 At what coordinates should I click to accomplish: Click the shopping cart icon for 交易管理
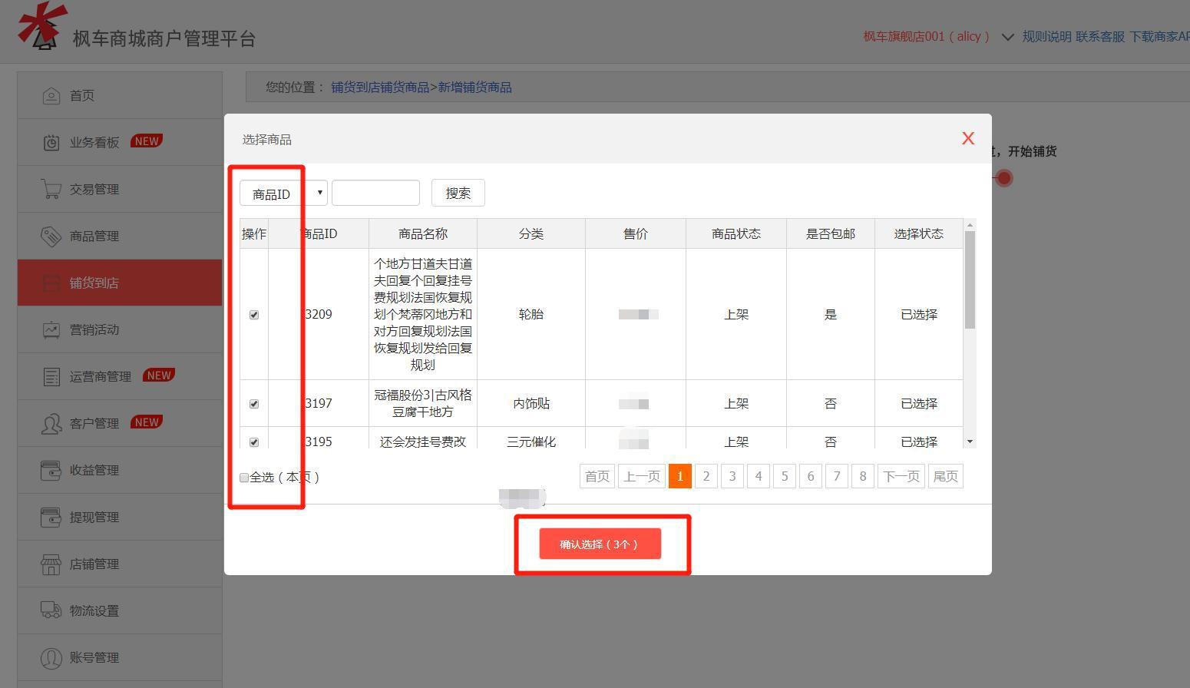51,189
